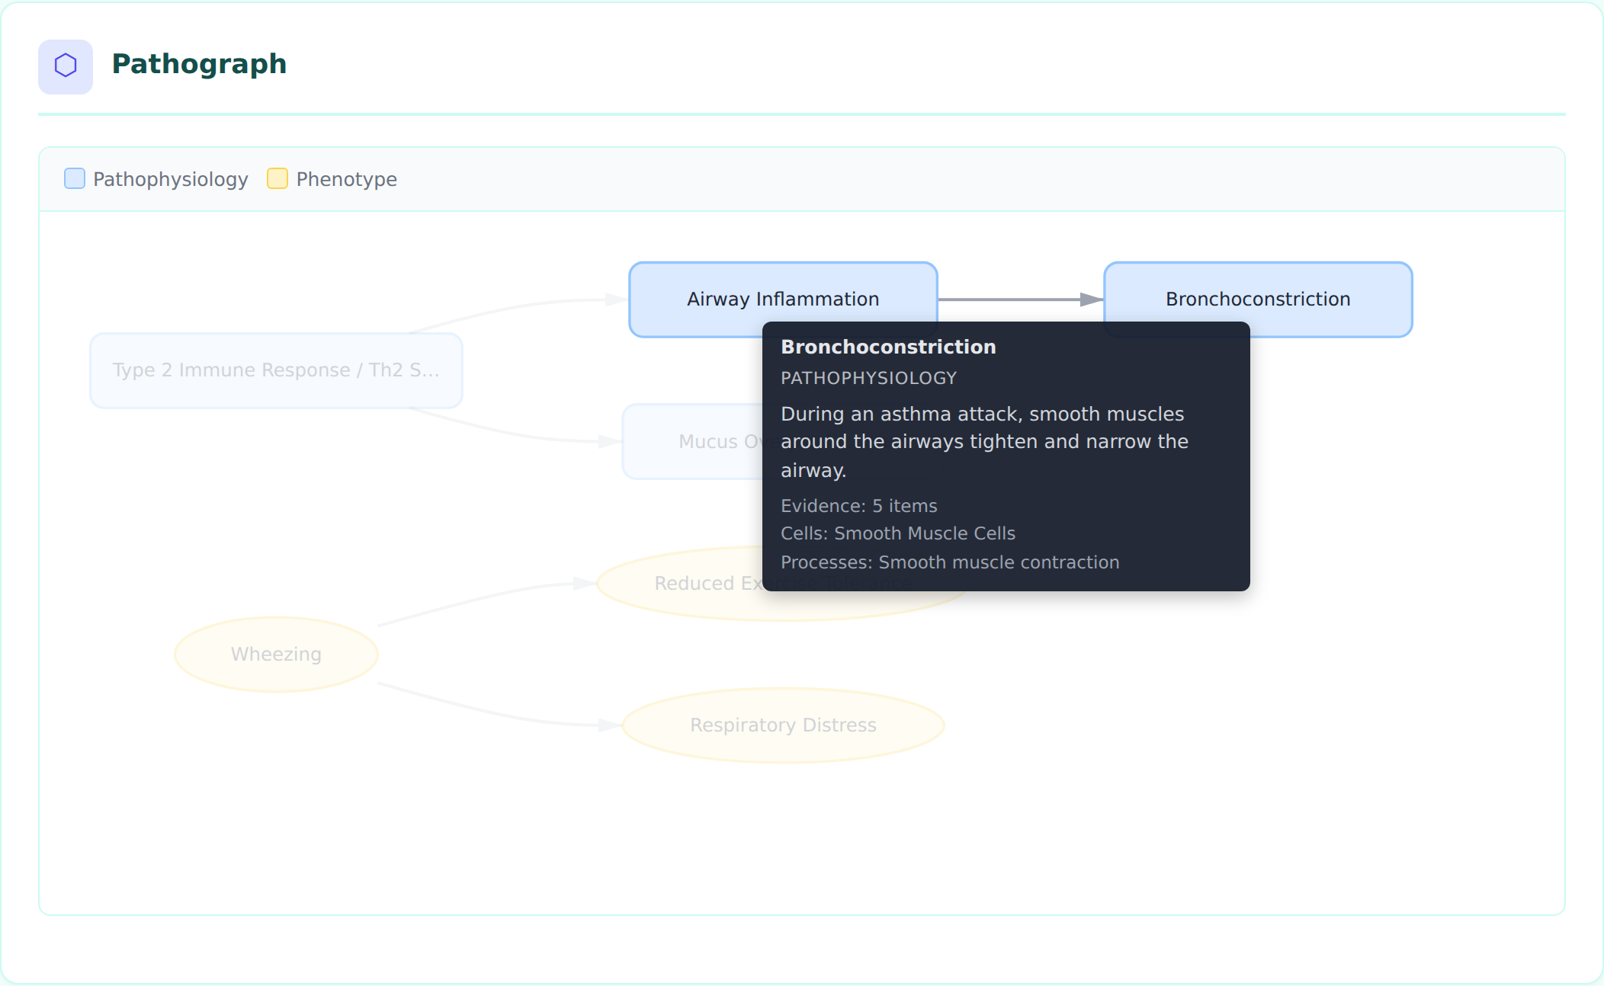Select the Phenotype legend label
The width and height of the screenshot is (1604, 986).
[x=347, y=179]
